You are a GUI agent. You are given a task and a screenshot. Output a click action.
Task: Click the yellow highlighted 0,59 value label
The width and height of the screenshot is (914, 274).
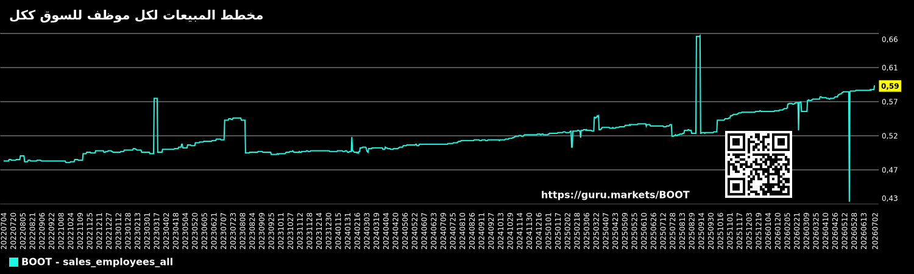click(x=890, y=86)
